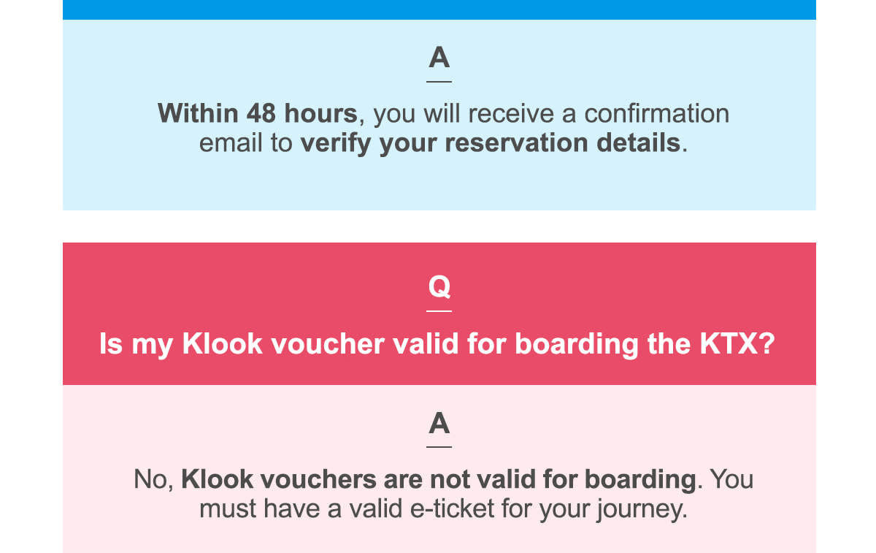Click the "A" letter in the pink answer panel
Screen dimensions: 876x553
[439, 424]
